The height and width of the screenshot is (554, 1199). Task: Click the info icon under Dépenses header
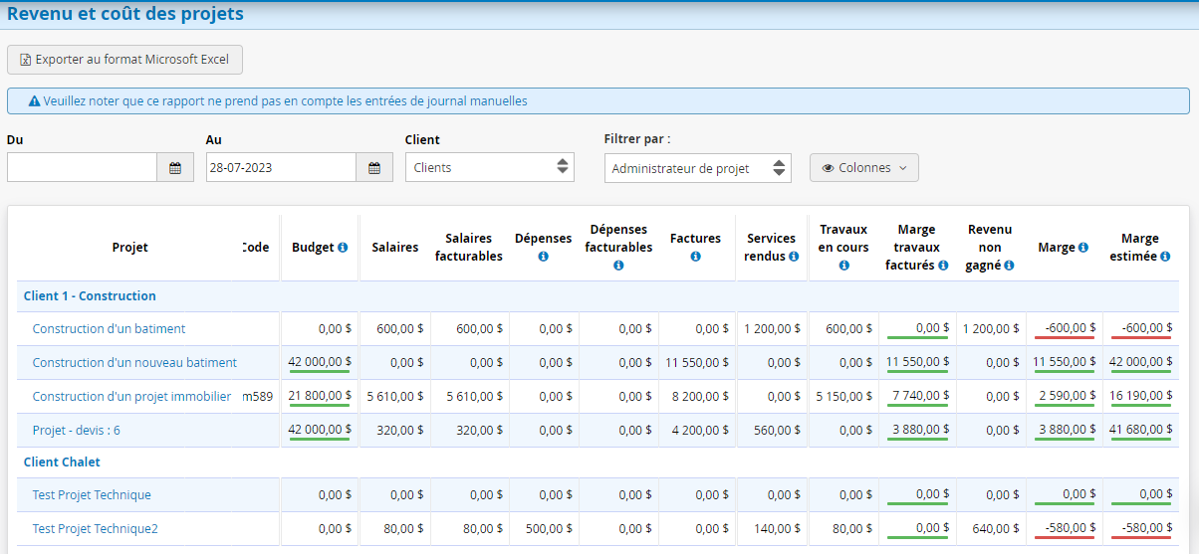click(543, 257)
